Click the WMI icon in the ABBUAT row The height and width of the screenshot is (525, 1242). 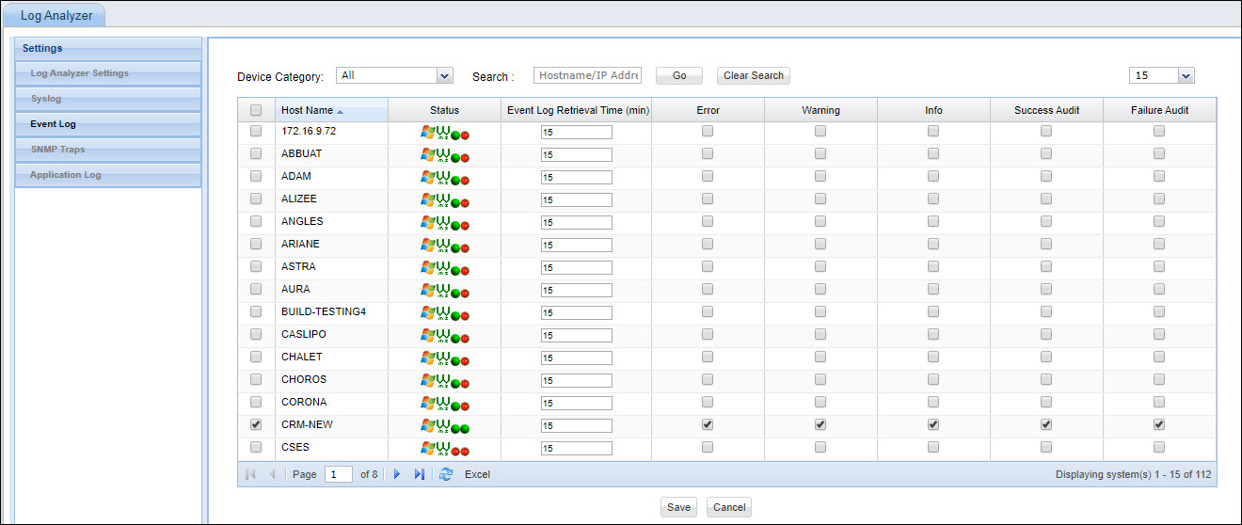442,155
